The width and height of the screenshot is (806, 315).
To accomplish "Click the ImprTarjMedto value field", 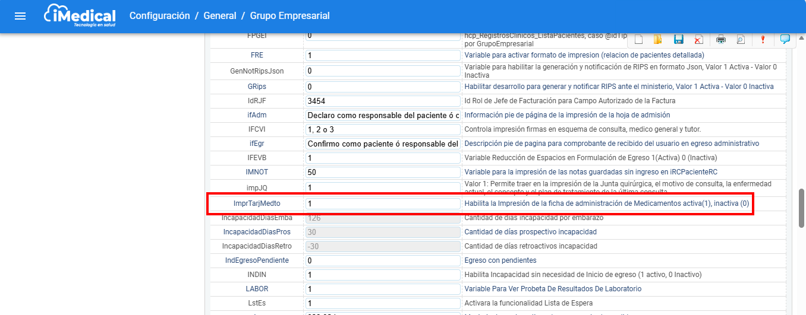I will point(383,203).
